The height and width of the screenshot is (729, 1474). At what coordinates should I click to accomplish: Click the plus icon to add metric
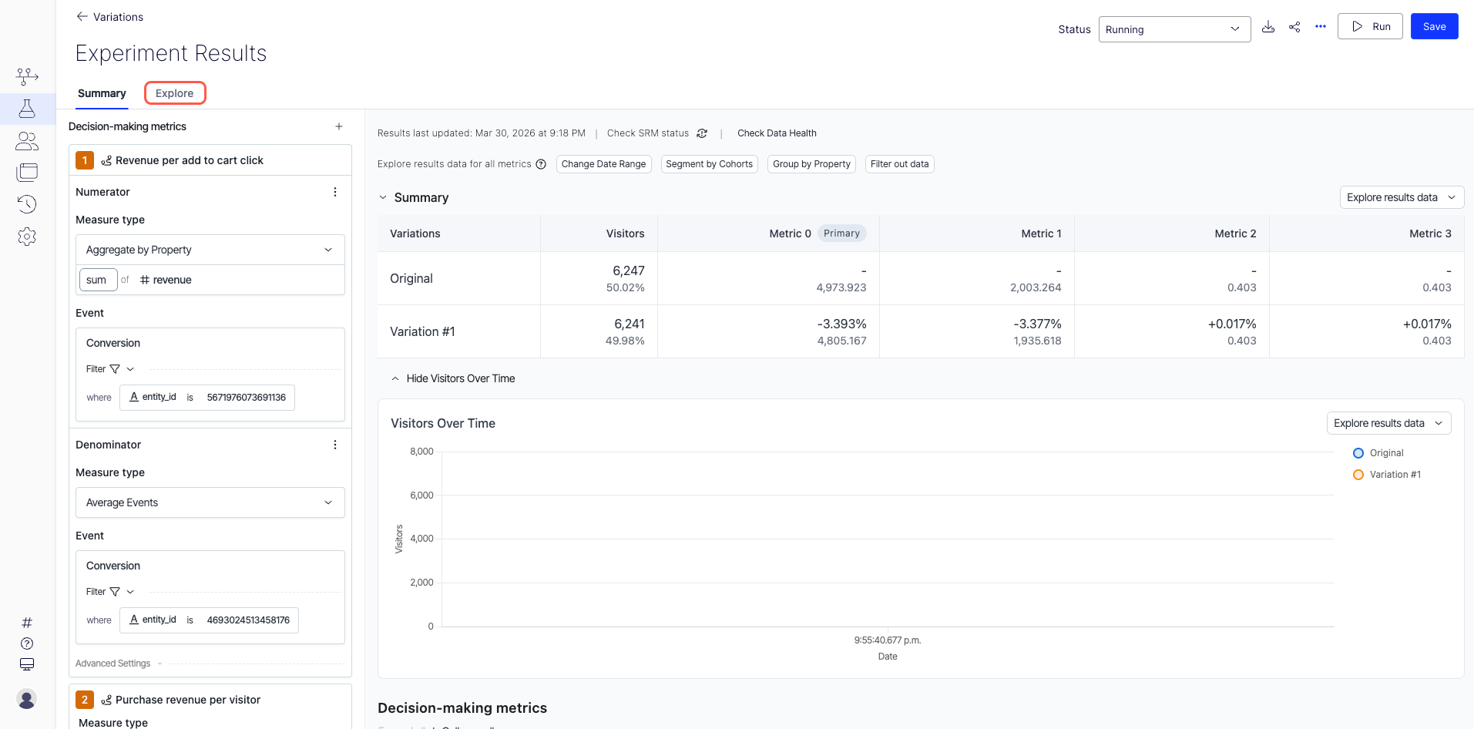point(339,126)
